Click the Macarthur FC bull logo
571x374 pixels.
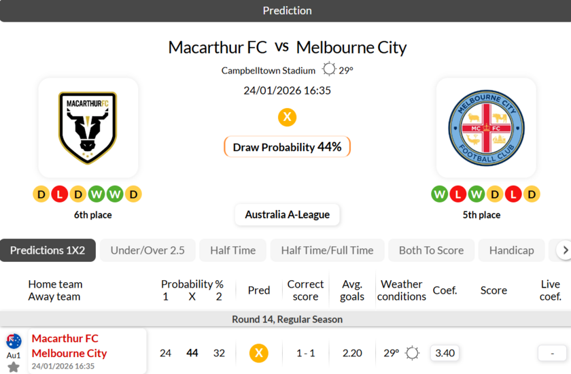88,127
